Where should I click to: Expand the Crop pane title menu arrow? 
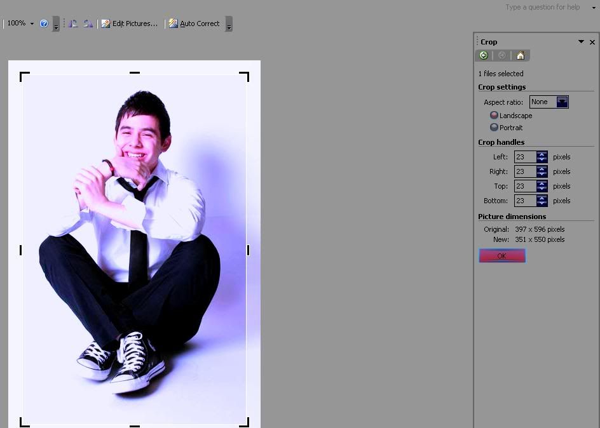[581, 42]
